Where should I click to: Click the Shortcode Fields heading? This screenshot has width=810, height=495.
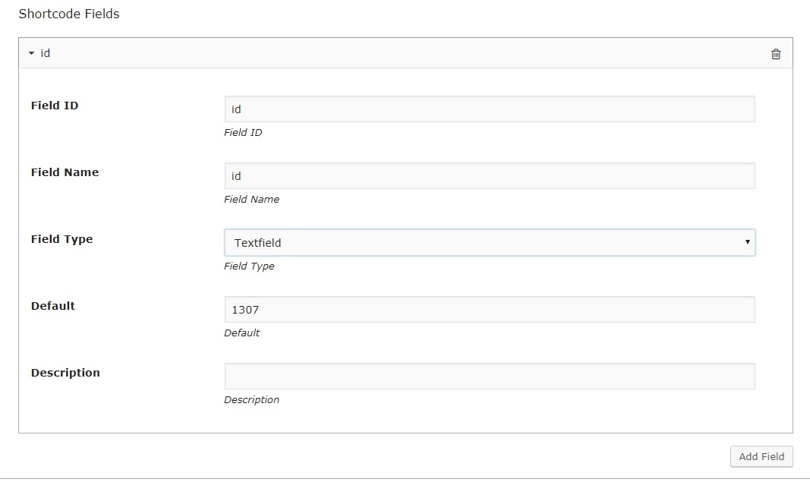click(x=69, y=14)
